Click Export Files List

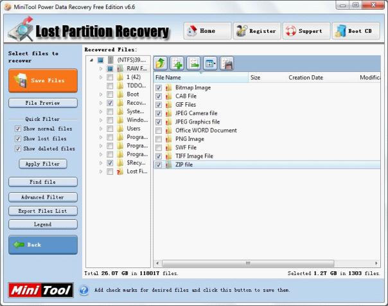[43, 211]
